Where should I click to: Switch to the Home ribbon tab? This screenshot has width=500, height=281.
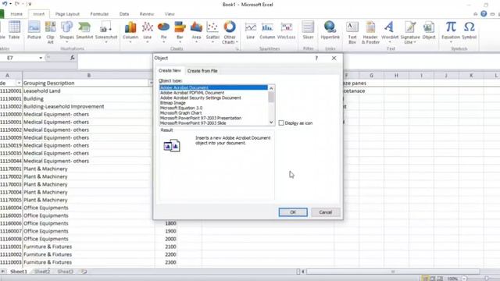[16, 14]
